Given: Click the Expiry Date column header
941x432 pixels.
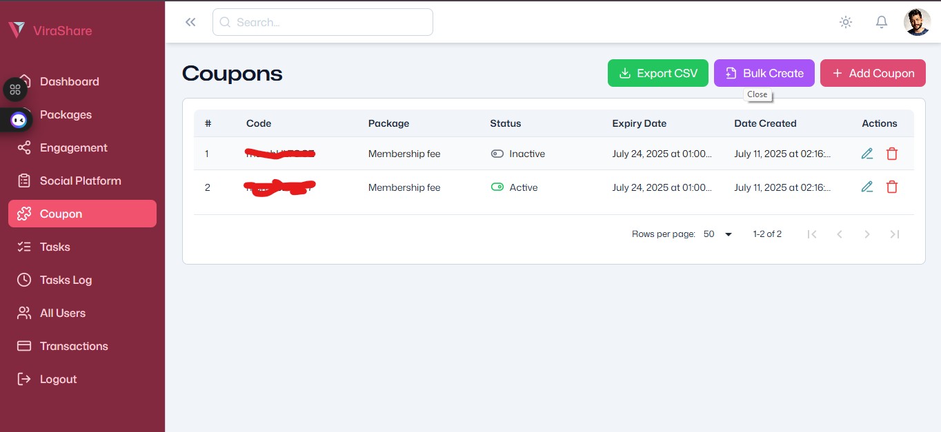Looking at the screenshot, I should point(640,123).
